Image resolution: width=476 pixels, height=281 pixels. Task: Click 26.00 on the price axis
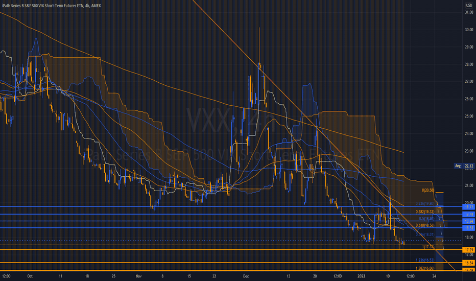469,99
